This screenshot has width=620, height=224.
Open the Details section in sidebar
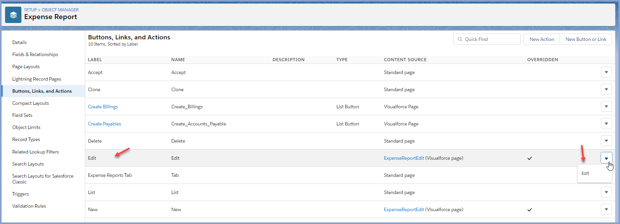click(x=19, y=42)
